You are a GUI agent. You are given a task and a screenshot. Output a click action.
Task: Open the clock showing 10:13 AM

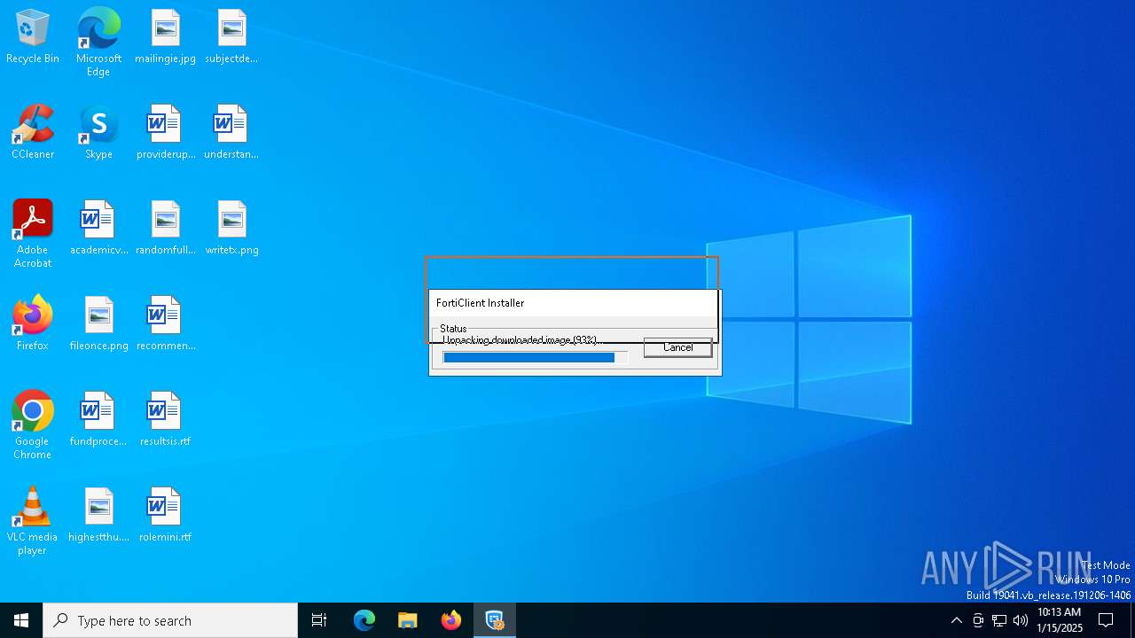(1060, 620)
